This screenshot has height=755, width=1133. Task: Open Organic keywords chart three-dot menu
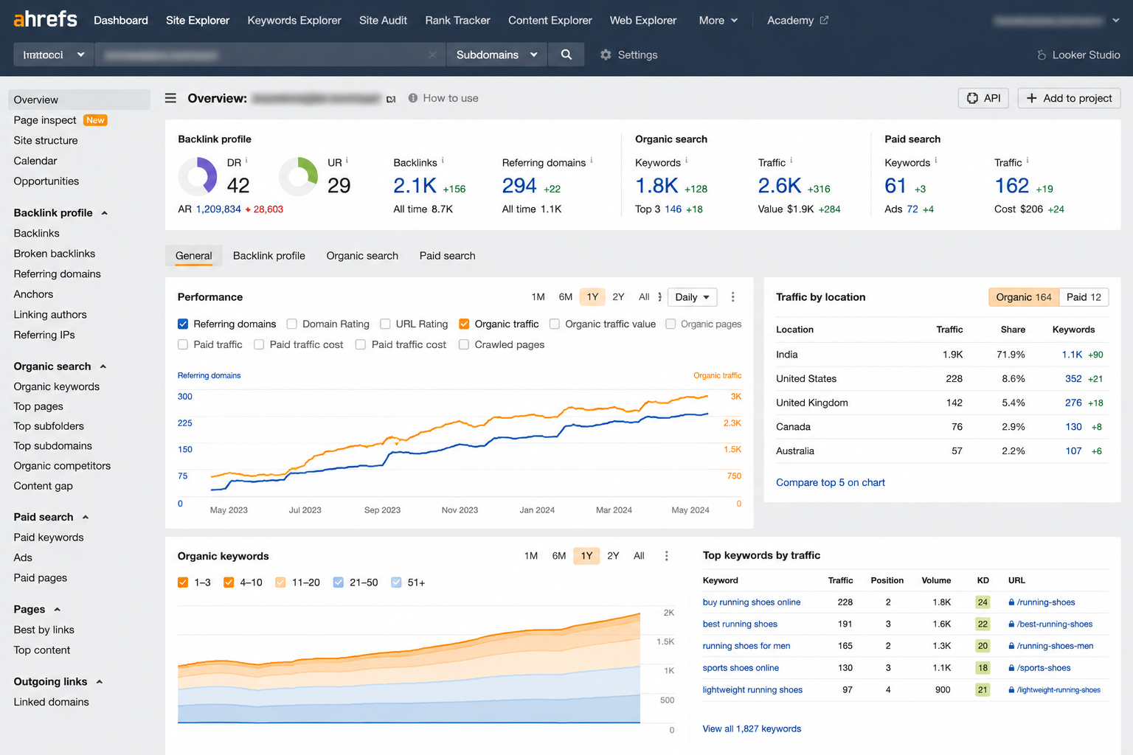666,556
